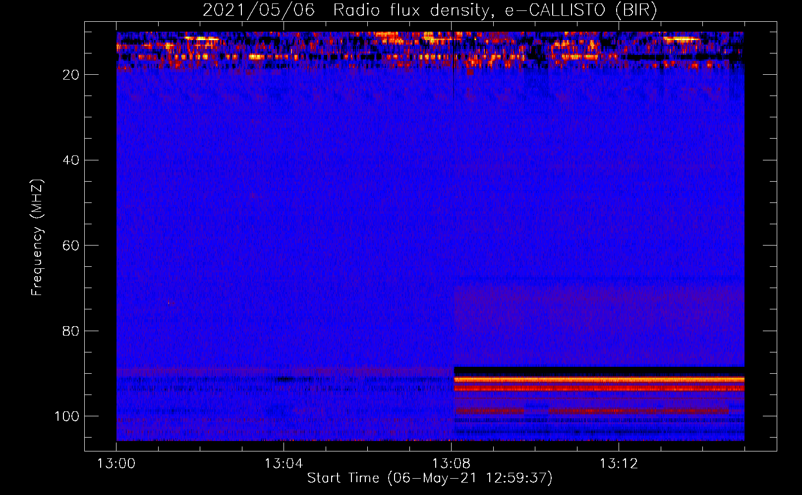The width and height of the screenshot is (802, 495).
Task: Click the 13:04 time tick label
Action: click(x=284, y=464)
